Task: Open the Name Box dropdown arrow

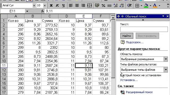Action: (x=27, y=11)
